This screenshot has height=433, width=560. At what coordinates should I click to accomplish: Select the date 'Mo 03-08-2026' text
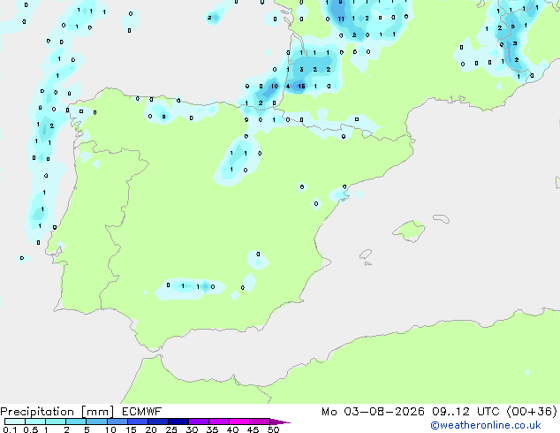click(x=374, y=412)
